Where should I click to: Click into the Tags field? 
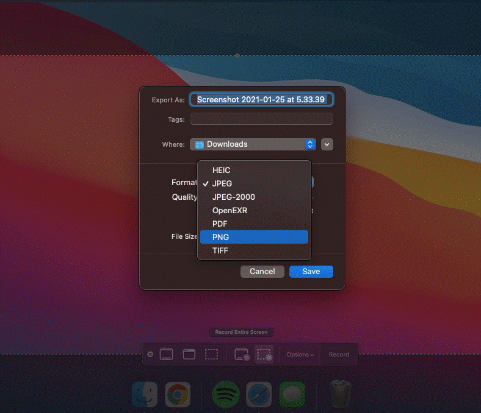point(261,119)
